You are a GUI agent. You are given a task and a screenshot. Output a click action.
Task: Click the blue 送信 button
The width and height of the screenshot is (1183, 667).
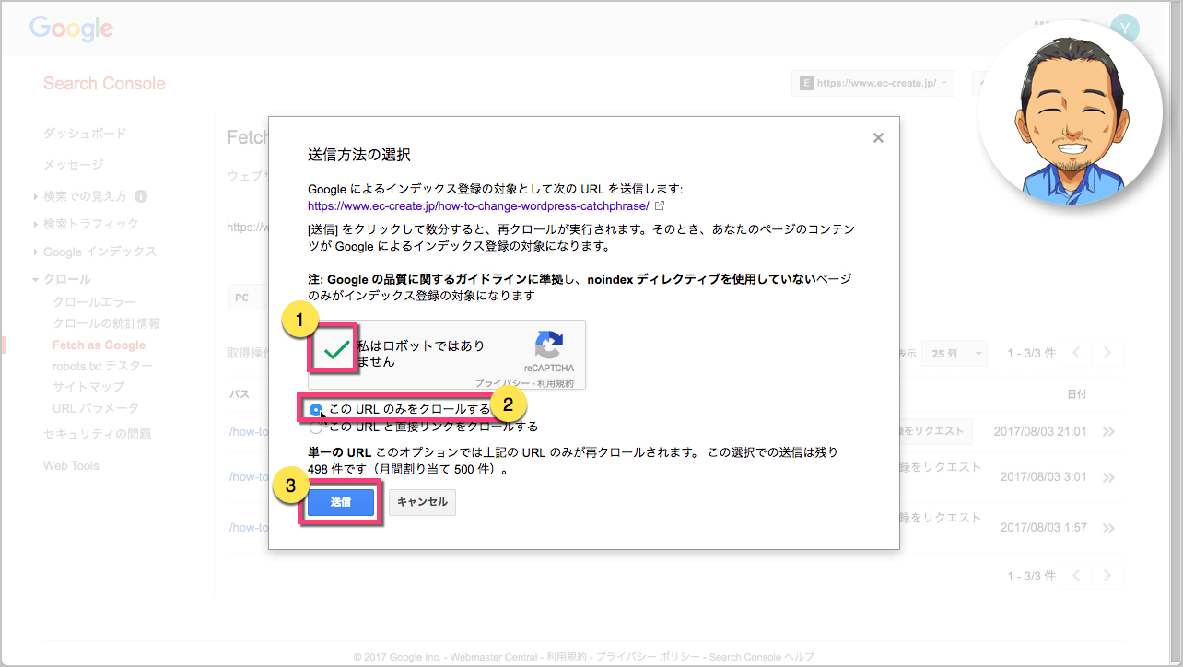click(x=341, y=502)
